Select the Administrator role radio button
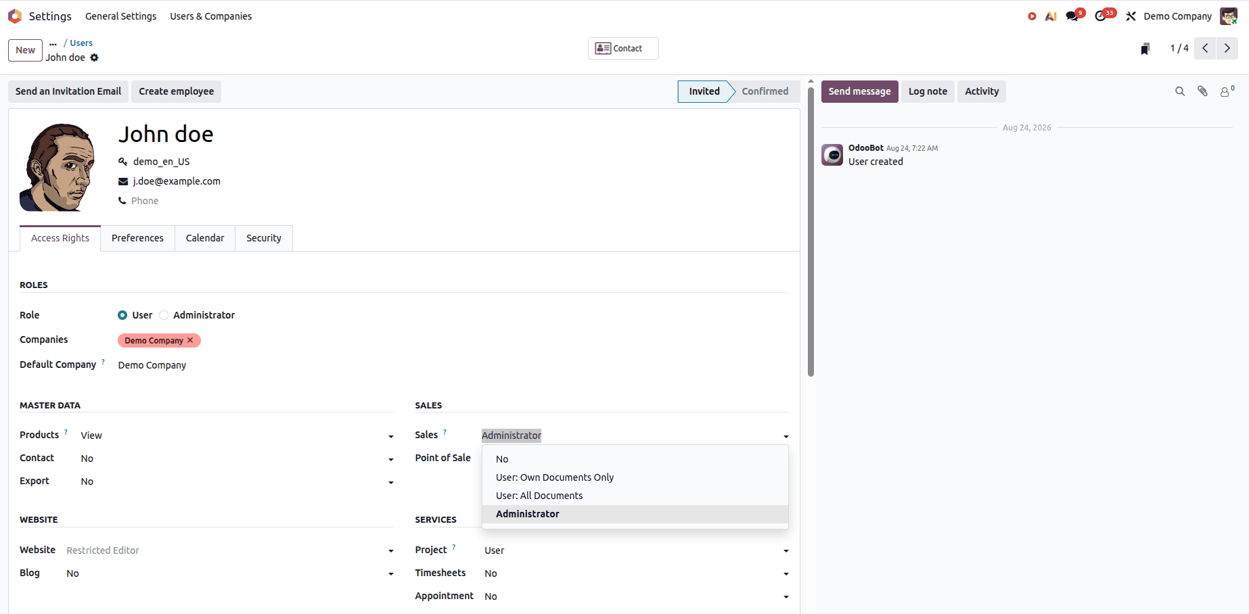The height and width of the screenshot is (614, 1249). pyautogui.click(x=164, y=315)
